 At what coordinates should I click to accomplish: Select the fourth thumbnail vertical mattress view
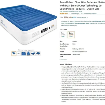[x=28, y=53]
